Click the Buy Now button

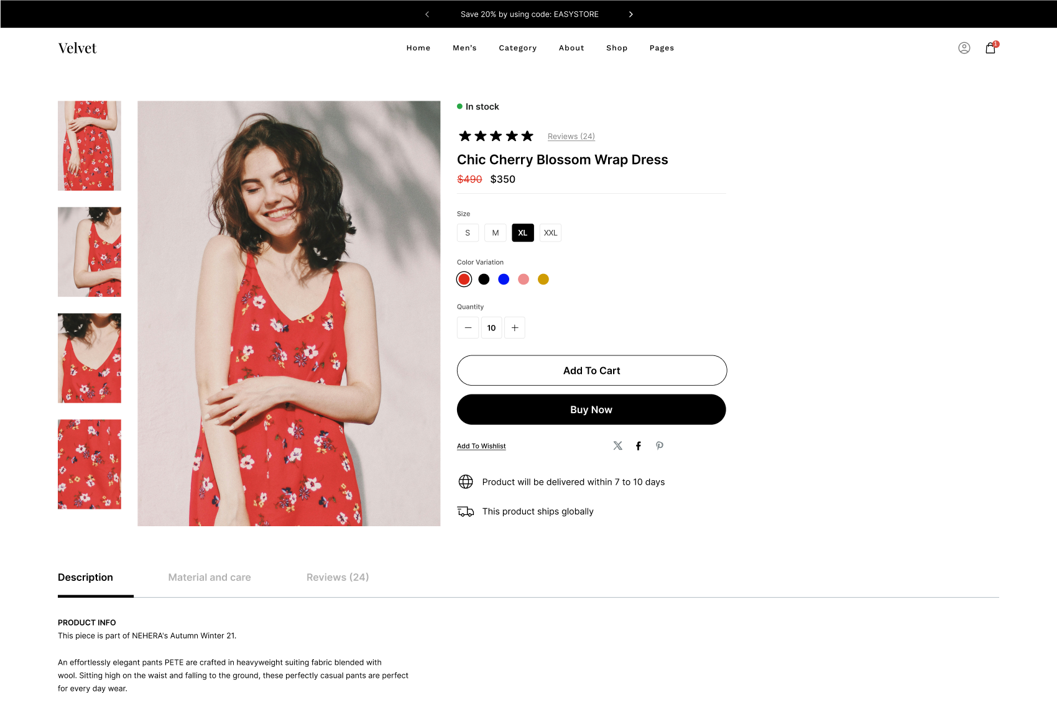point(591,410)
